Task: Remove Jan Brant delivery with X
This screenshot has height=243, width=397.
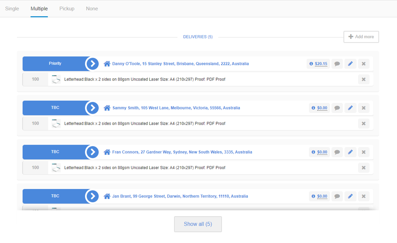Action: [x=363, y=196]
